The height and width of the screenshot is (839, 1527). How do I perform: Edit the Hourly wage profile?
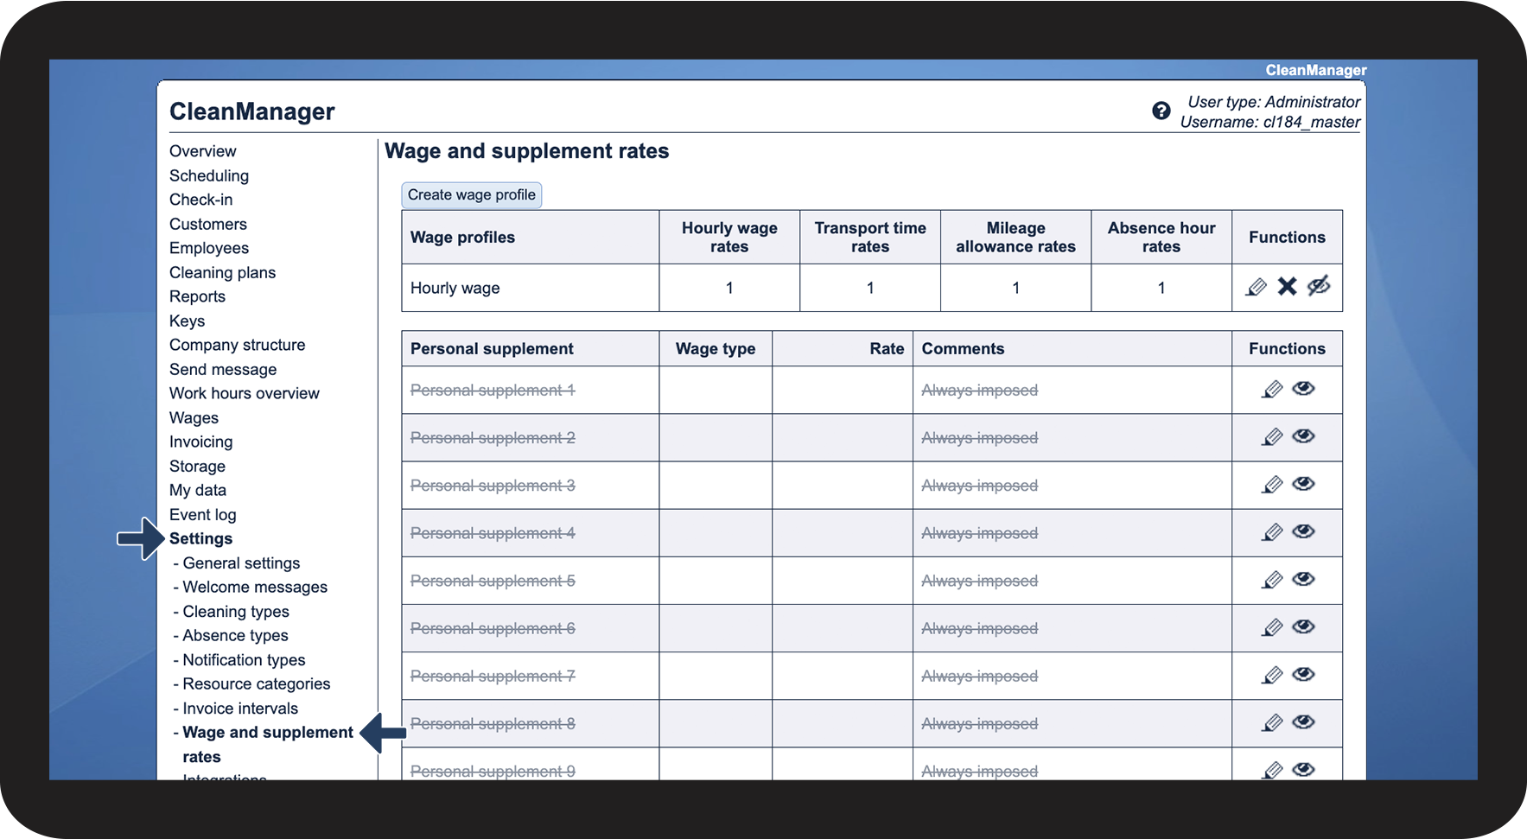[1257, 287]
